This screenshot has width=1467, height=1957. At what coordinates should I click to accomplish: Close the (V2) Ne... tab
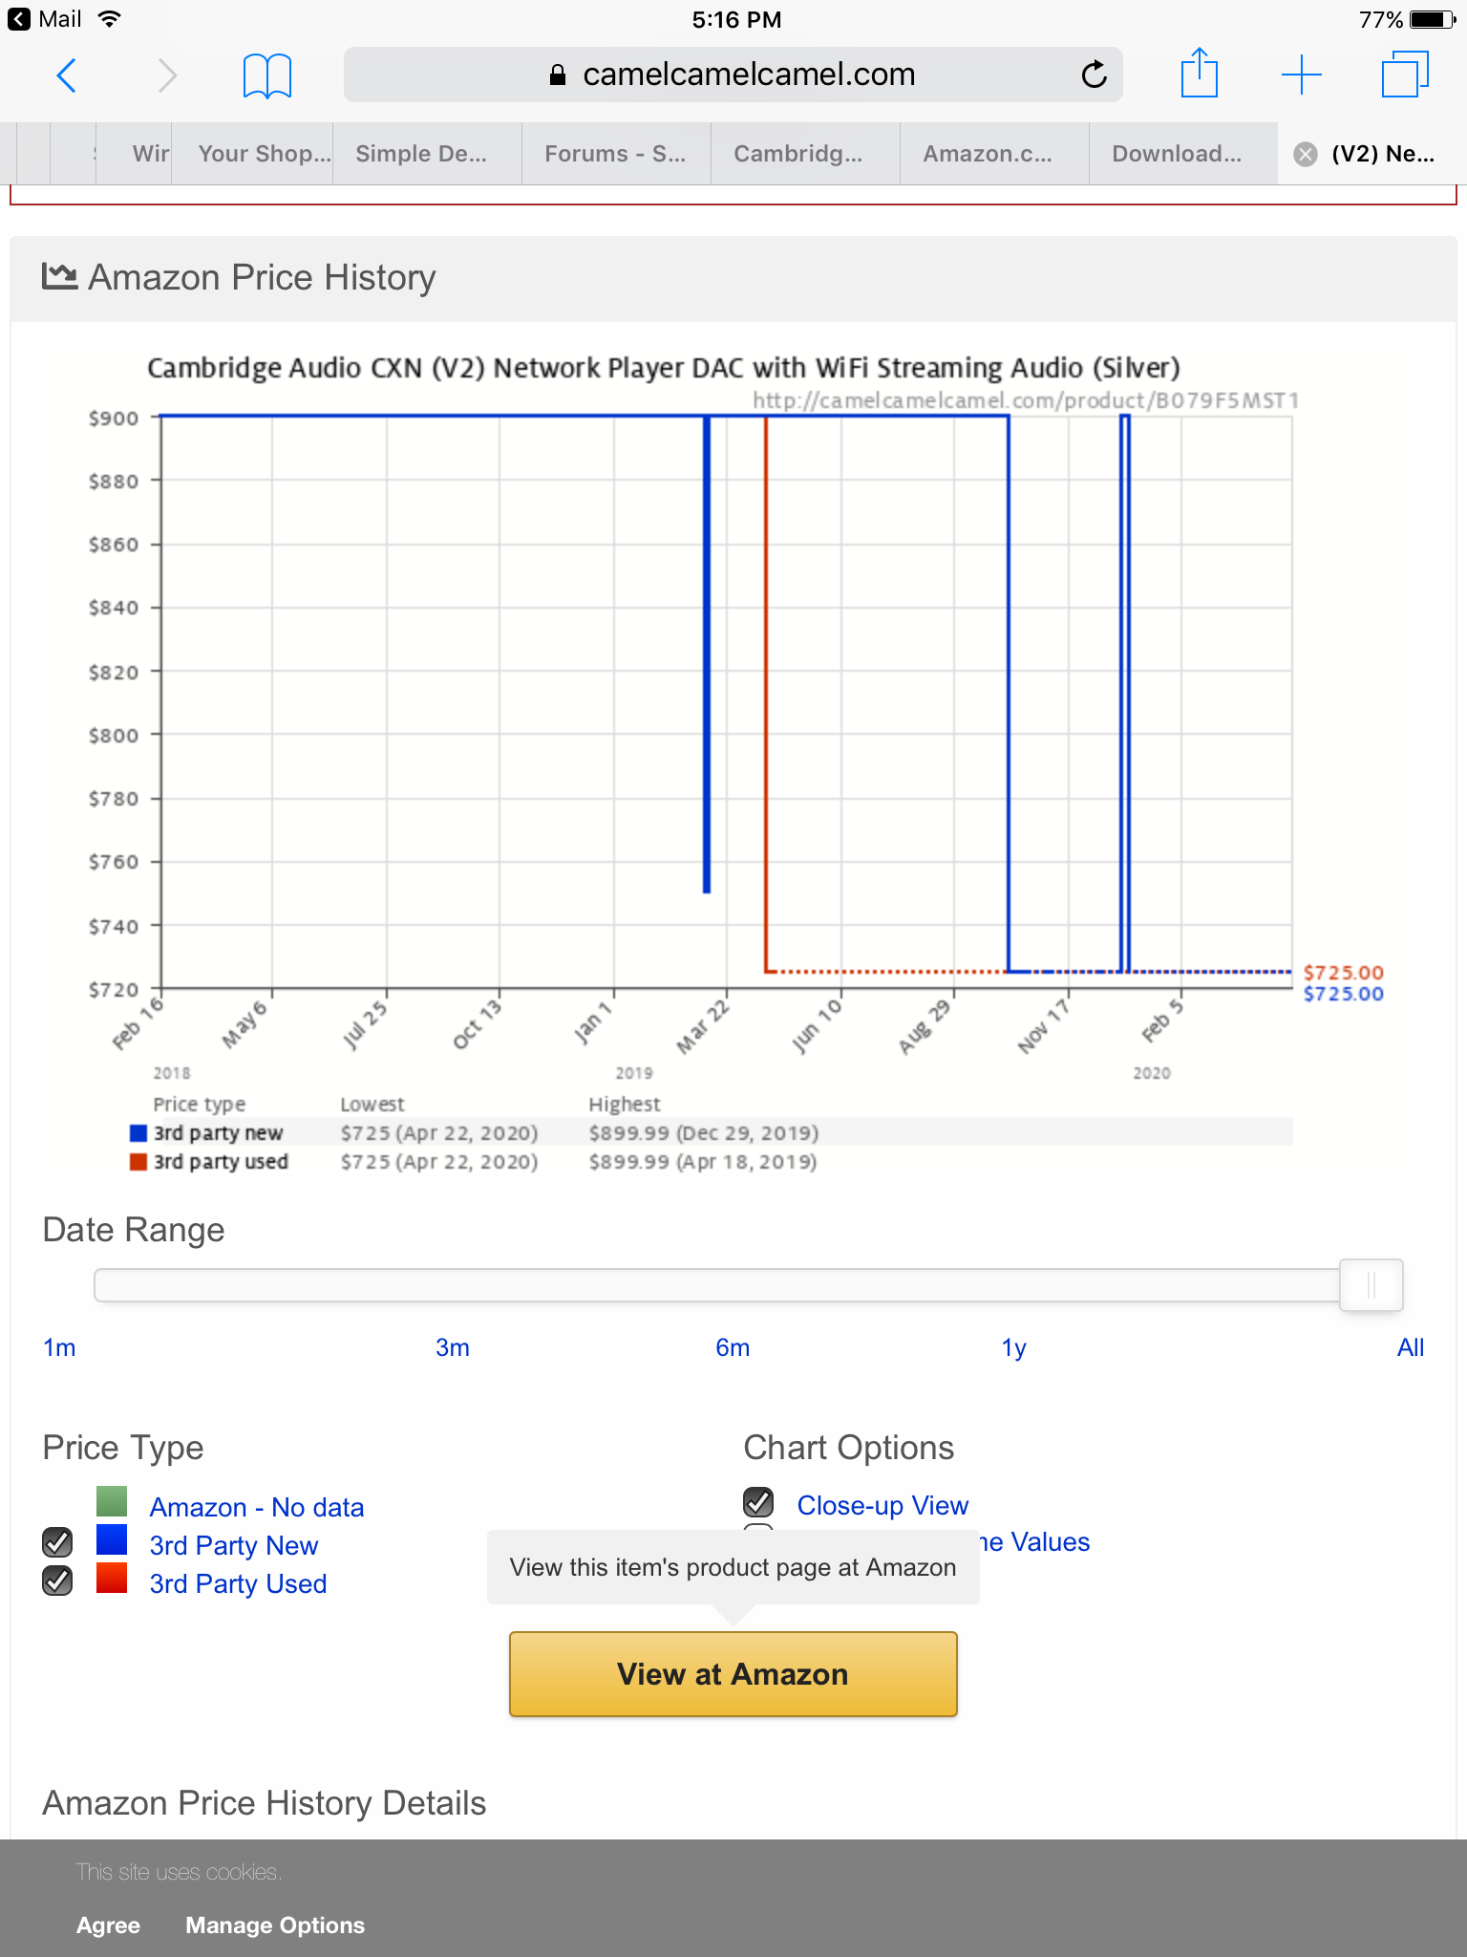pos(1305,154)
